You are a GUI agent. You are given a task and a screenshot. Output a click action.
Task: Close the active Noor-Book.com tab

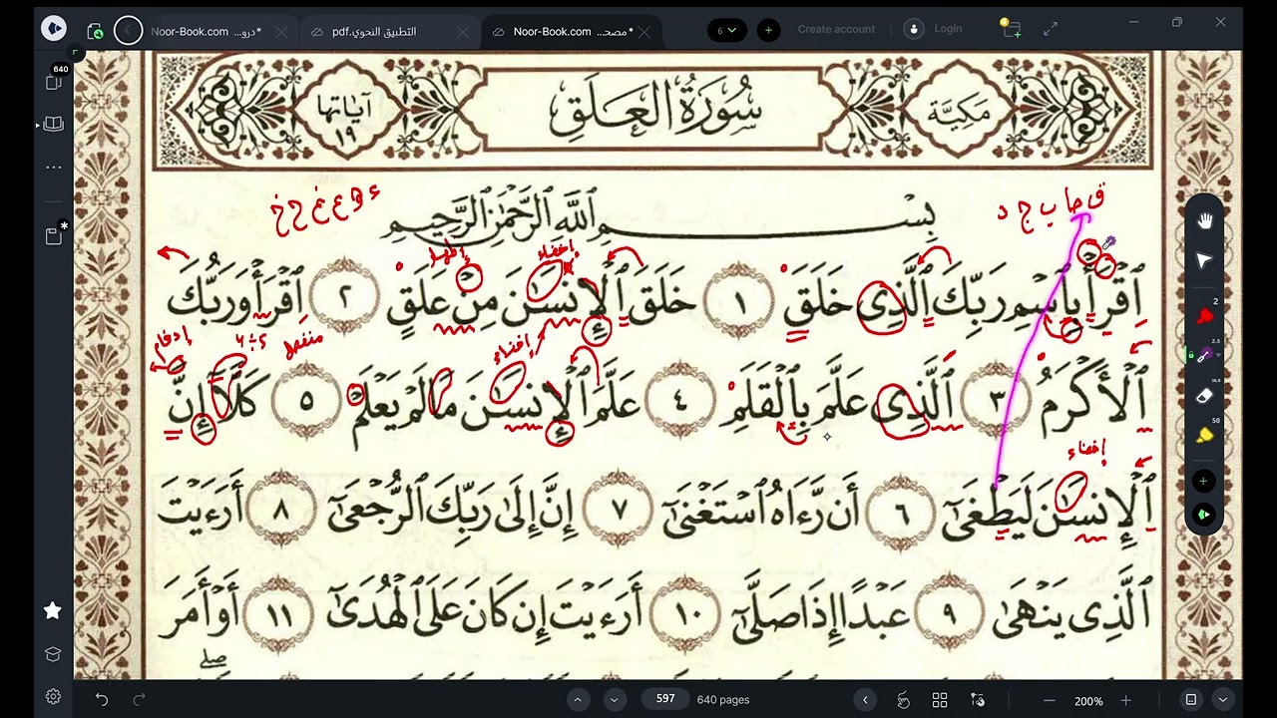(x=645, y=32)
